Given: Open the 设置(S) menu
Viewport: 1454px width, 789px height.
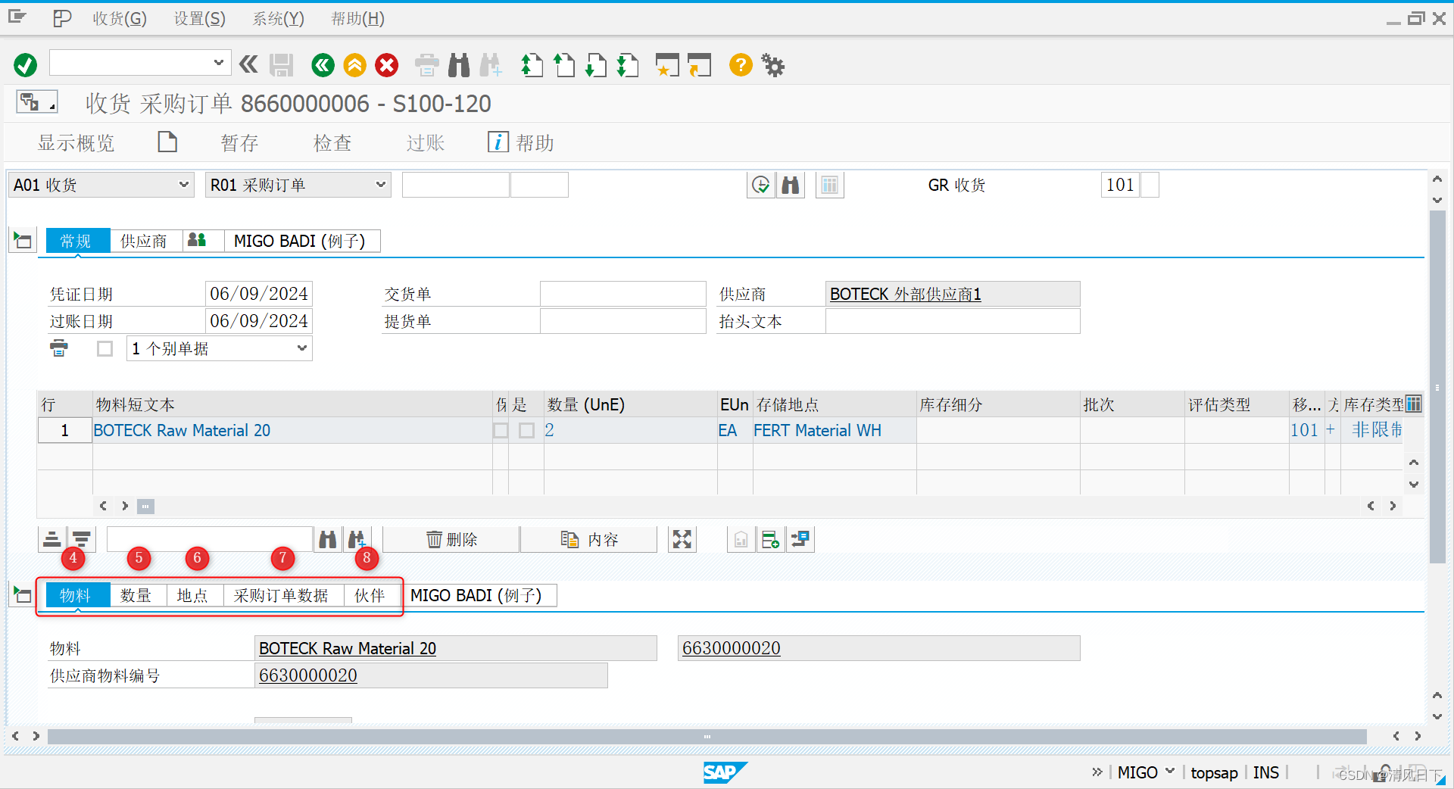Looking at the screenshot, I should 200,18.
